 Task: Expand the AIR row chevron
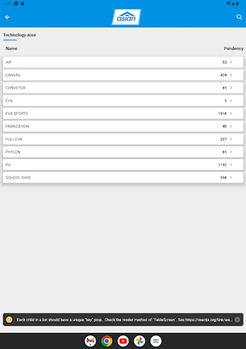pos(231,62)
